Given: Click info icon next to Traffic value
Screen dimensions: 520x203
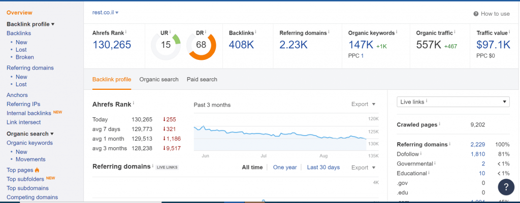Looking at the screenshot, I should (x=509, y=32).
